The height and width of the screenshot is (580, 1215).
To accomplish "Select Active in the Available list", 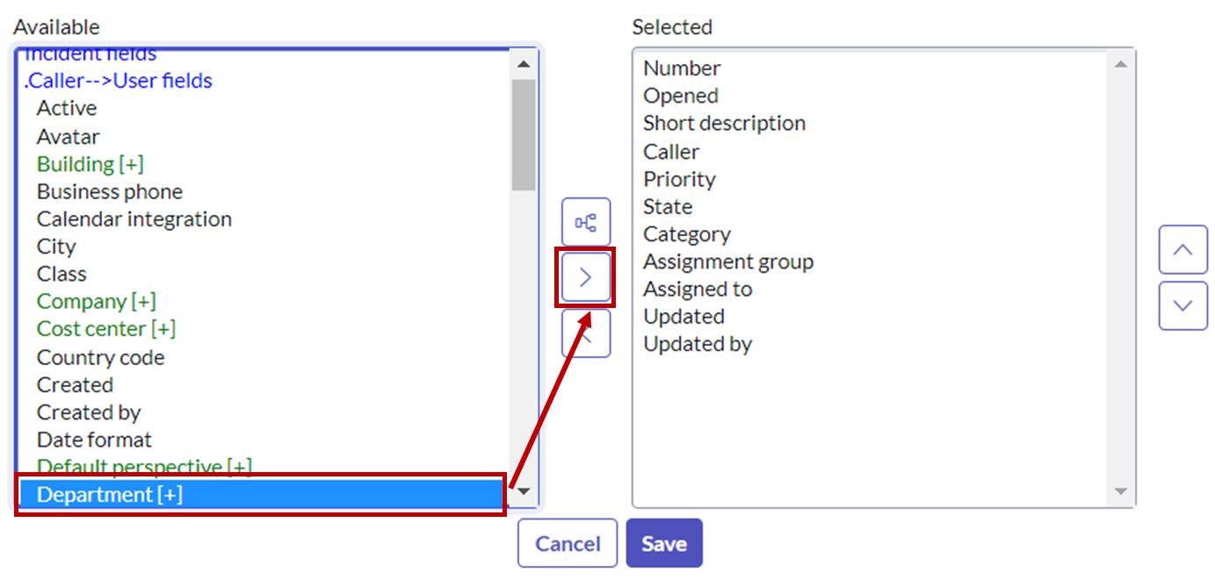I will click(67, 108).
